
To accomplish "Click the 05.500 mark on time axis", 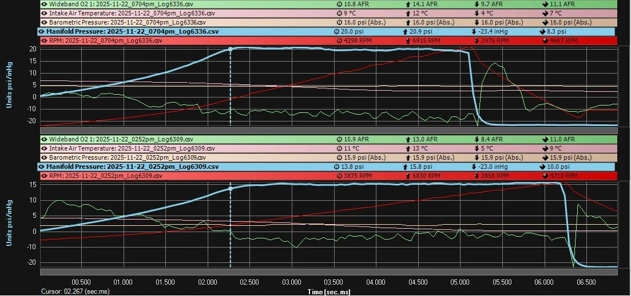I will (x=502, y=282).
